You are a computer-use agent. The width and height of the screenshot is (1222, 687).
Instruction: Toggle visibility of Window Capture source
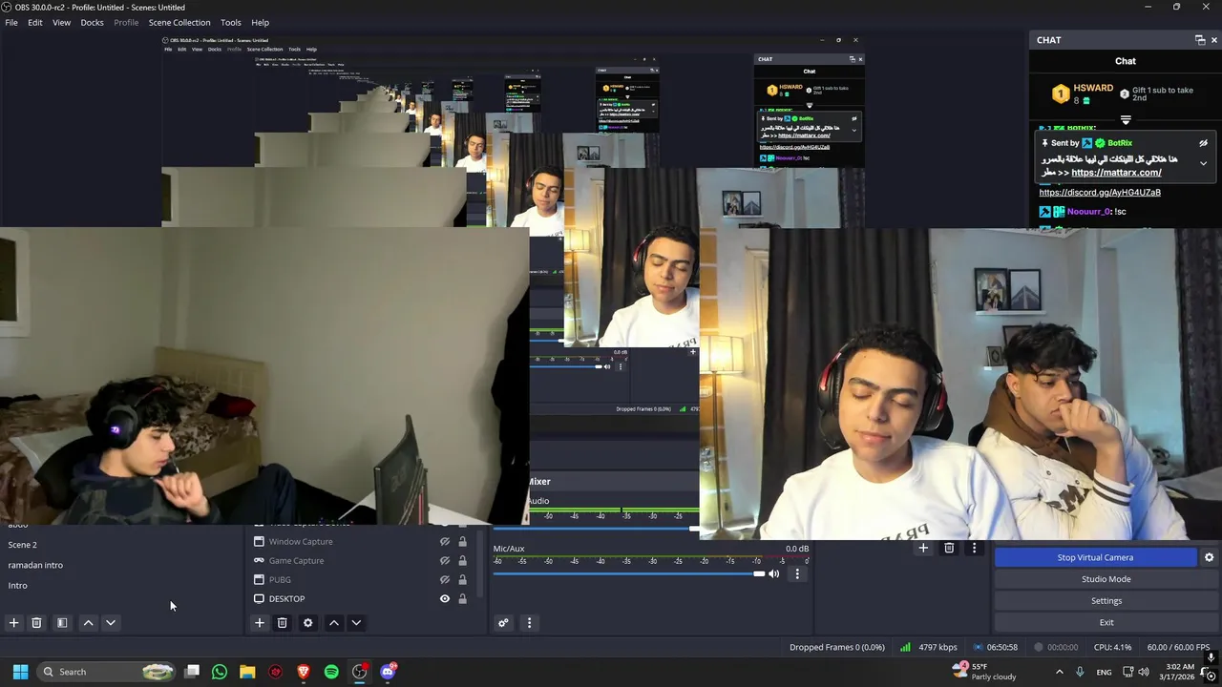(444, 541)
